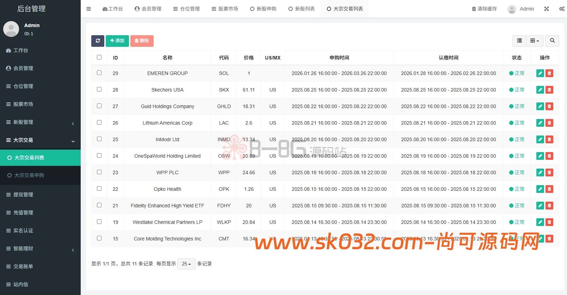Click the refresh table button

pos(98,41)
